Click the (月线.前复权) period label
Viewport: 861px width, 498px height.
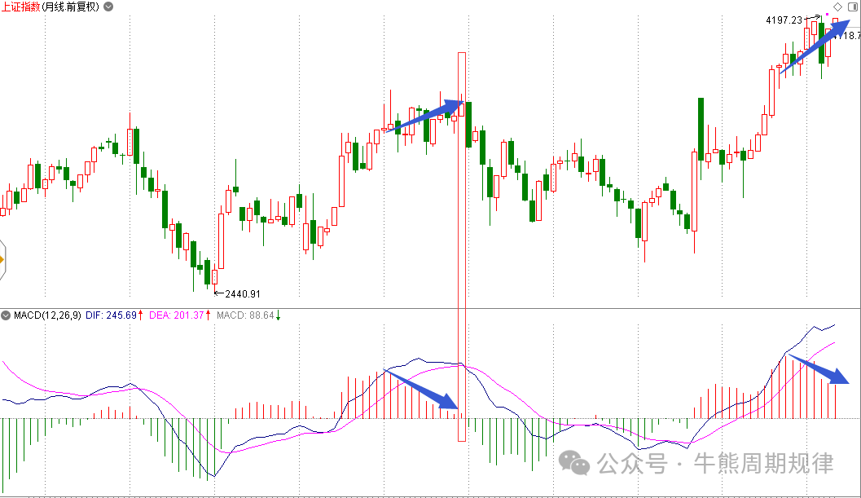[x=71, y=7]
